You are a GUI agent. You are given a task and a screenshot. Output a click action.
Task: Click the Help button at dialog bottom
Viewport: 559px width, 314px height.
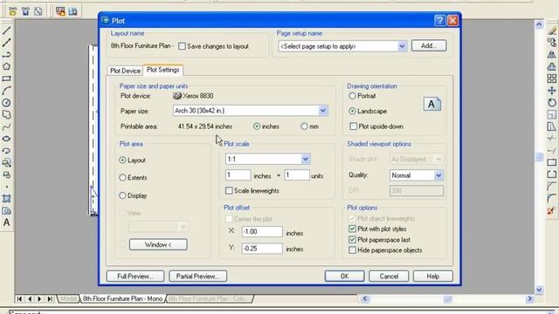[x=433, y=276]
